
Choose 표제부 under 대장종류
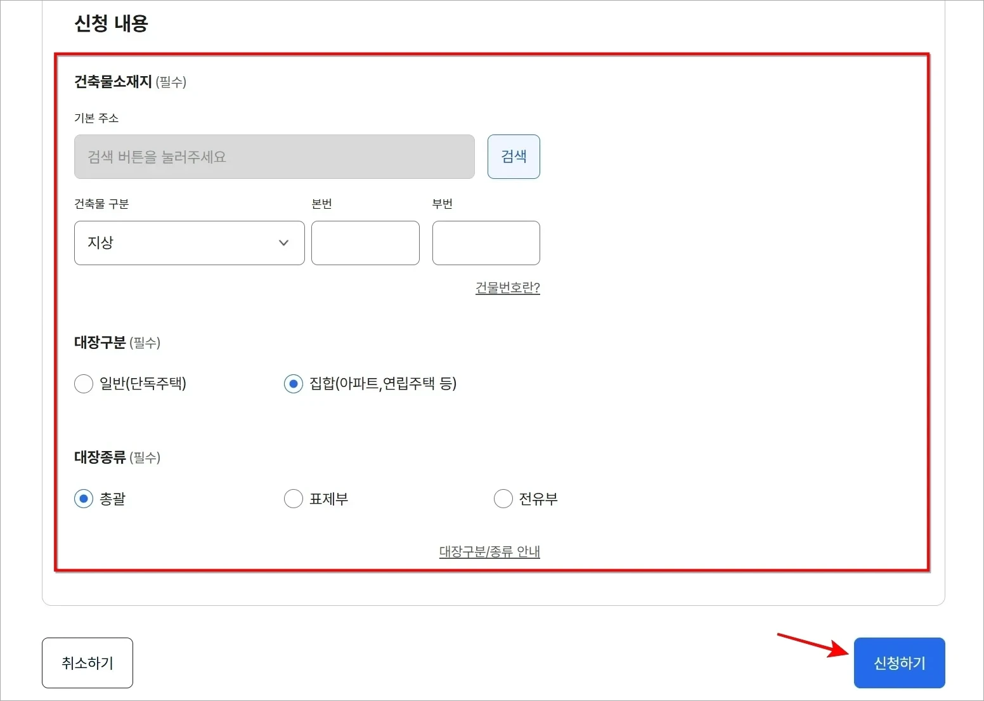[x=293, y=499]
